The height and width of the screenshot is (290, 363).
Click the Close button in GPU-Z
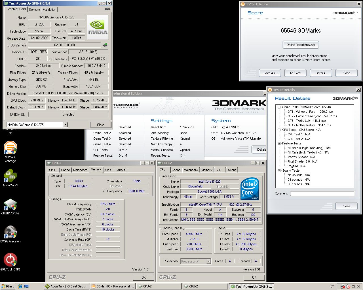coord(101,125)
